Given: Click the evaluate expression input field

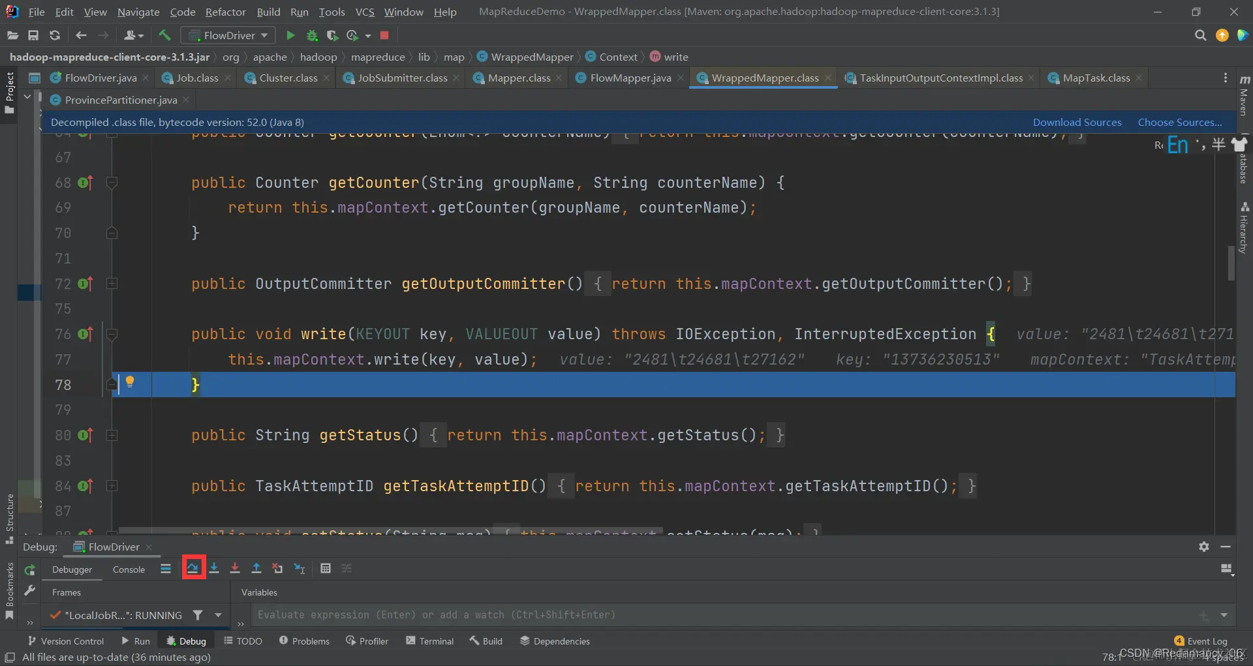Looking at the screenshot, I should tap(724, 614).
